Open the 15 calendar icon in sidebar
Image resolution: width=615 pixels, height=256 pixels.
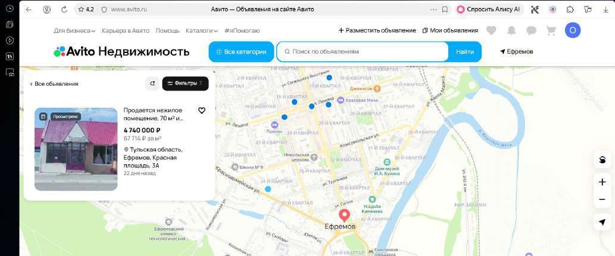[x=10, y=57]
